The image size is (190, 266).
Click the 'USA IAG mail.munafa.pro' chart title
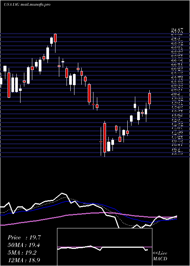point(27,5)
